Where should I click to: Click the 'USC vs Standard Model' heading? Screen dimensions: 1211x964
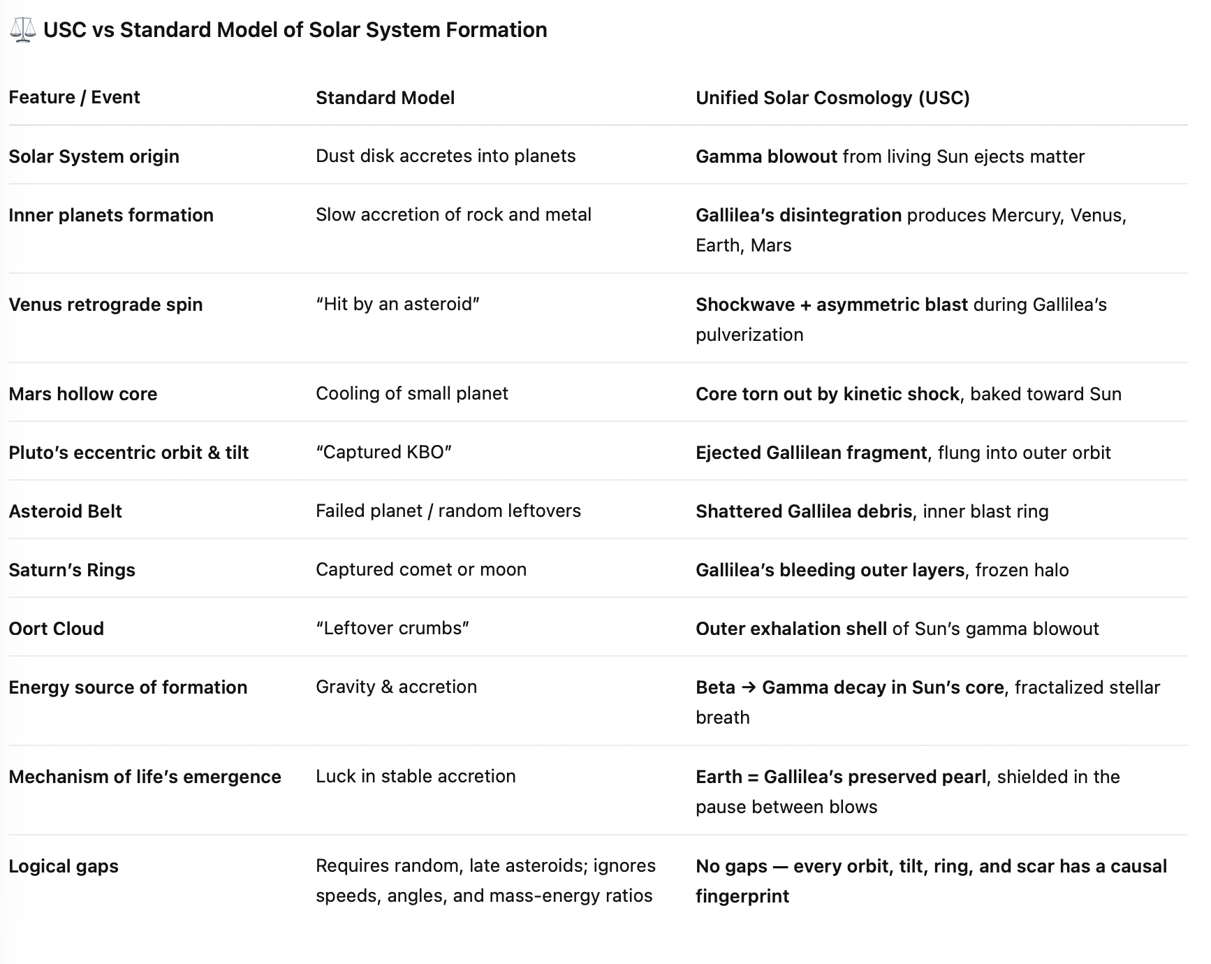[x=295, y=30]
